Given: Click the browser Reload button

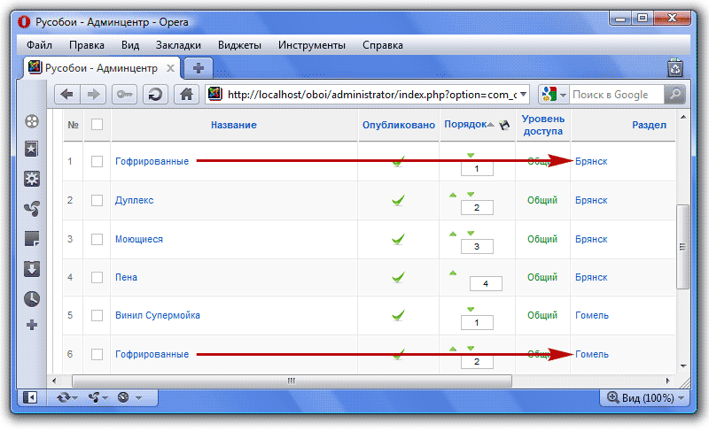Looking at the screenshot, I should pyautogui.click(x=155, y=95).
